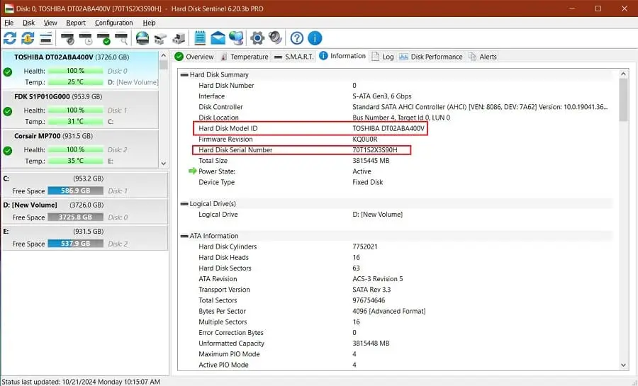Click the refresh with warning icon

28,38
